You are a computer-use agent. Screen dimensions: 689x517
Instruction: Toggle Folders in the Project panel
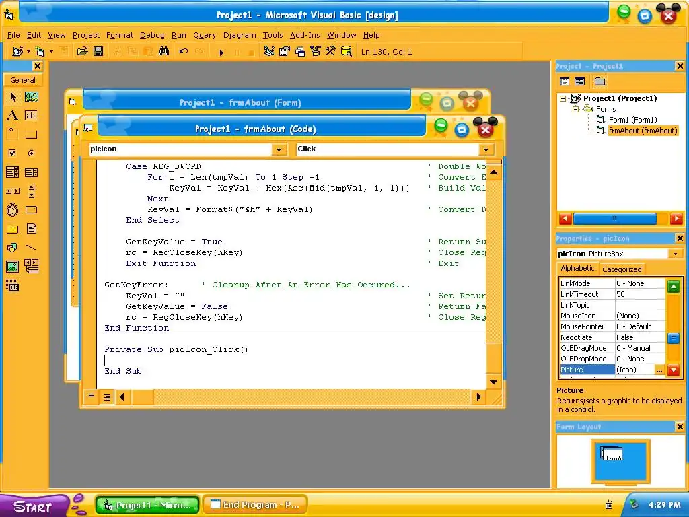600,81
